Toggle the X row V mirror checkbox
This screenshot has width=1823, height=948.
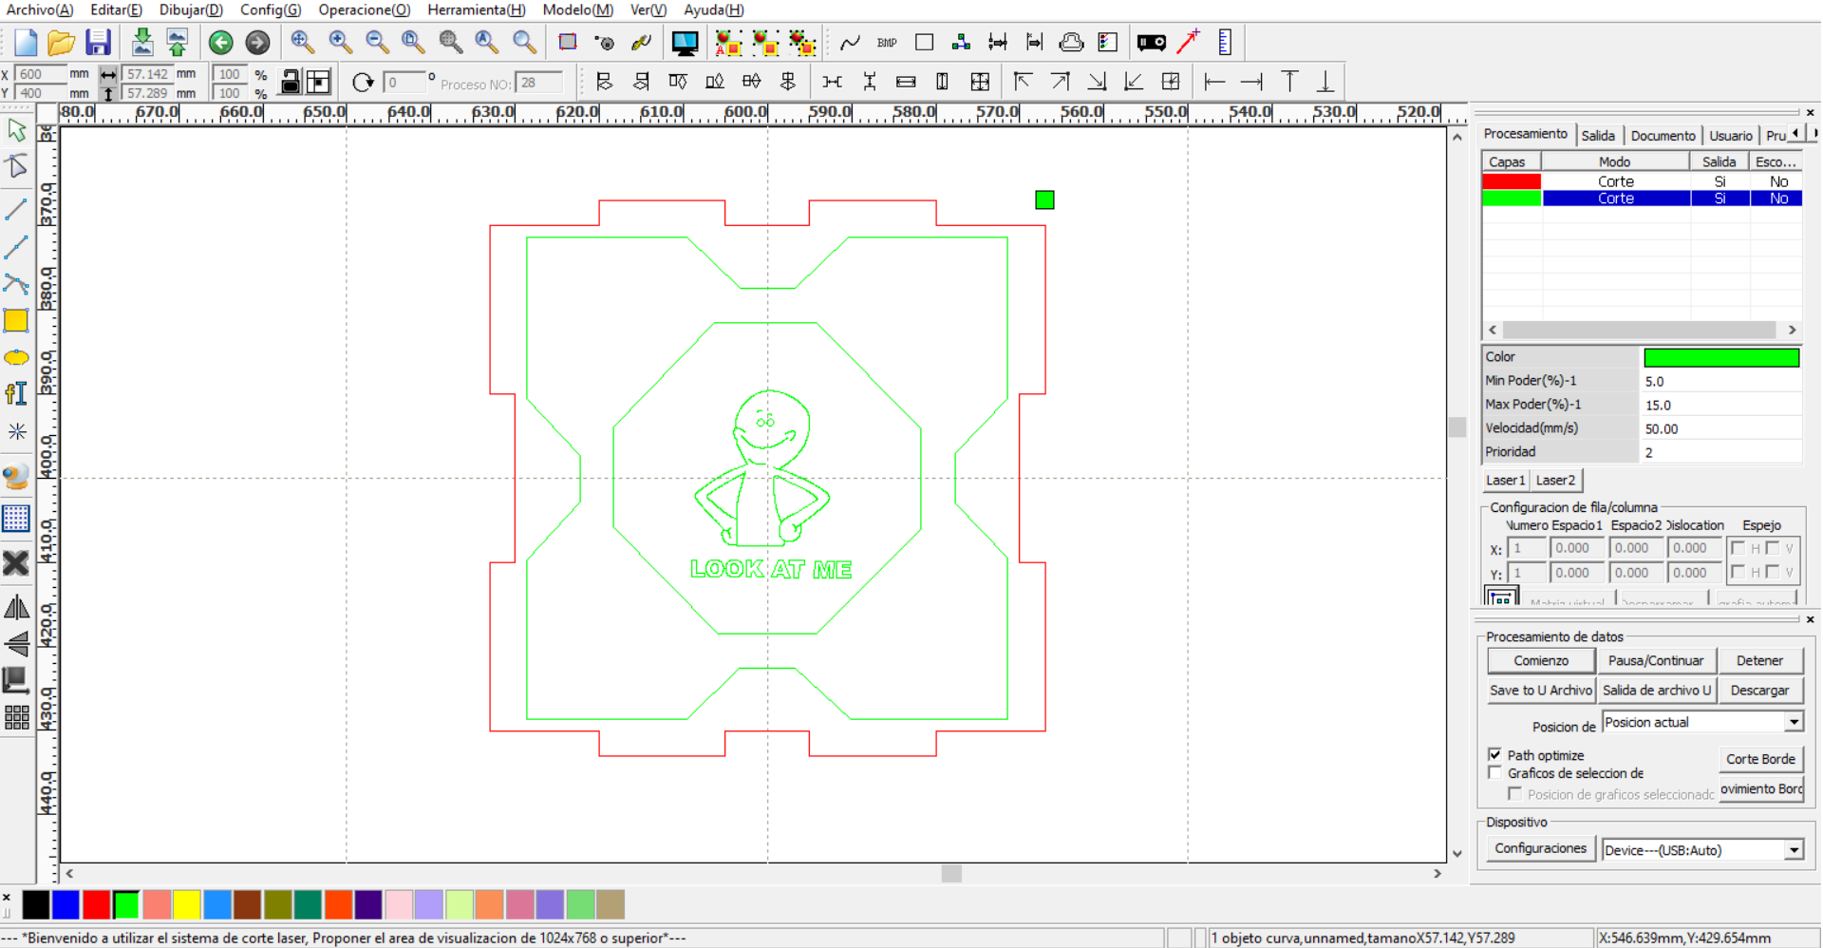(1773, 548)
